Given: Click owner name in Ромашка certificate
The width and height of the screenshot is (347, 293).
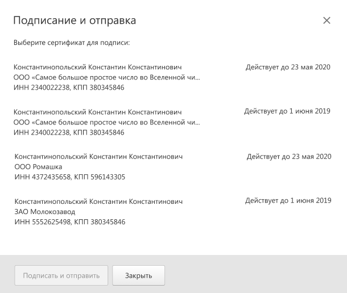Looking at the screenshot, I should (x=98, y=157).
